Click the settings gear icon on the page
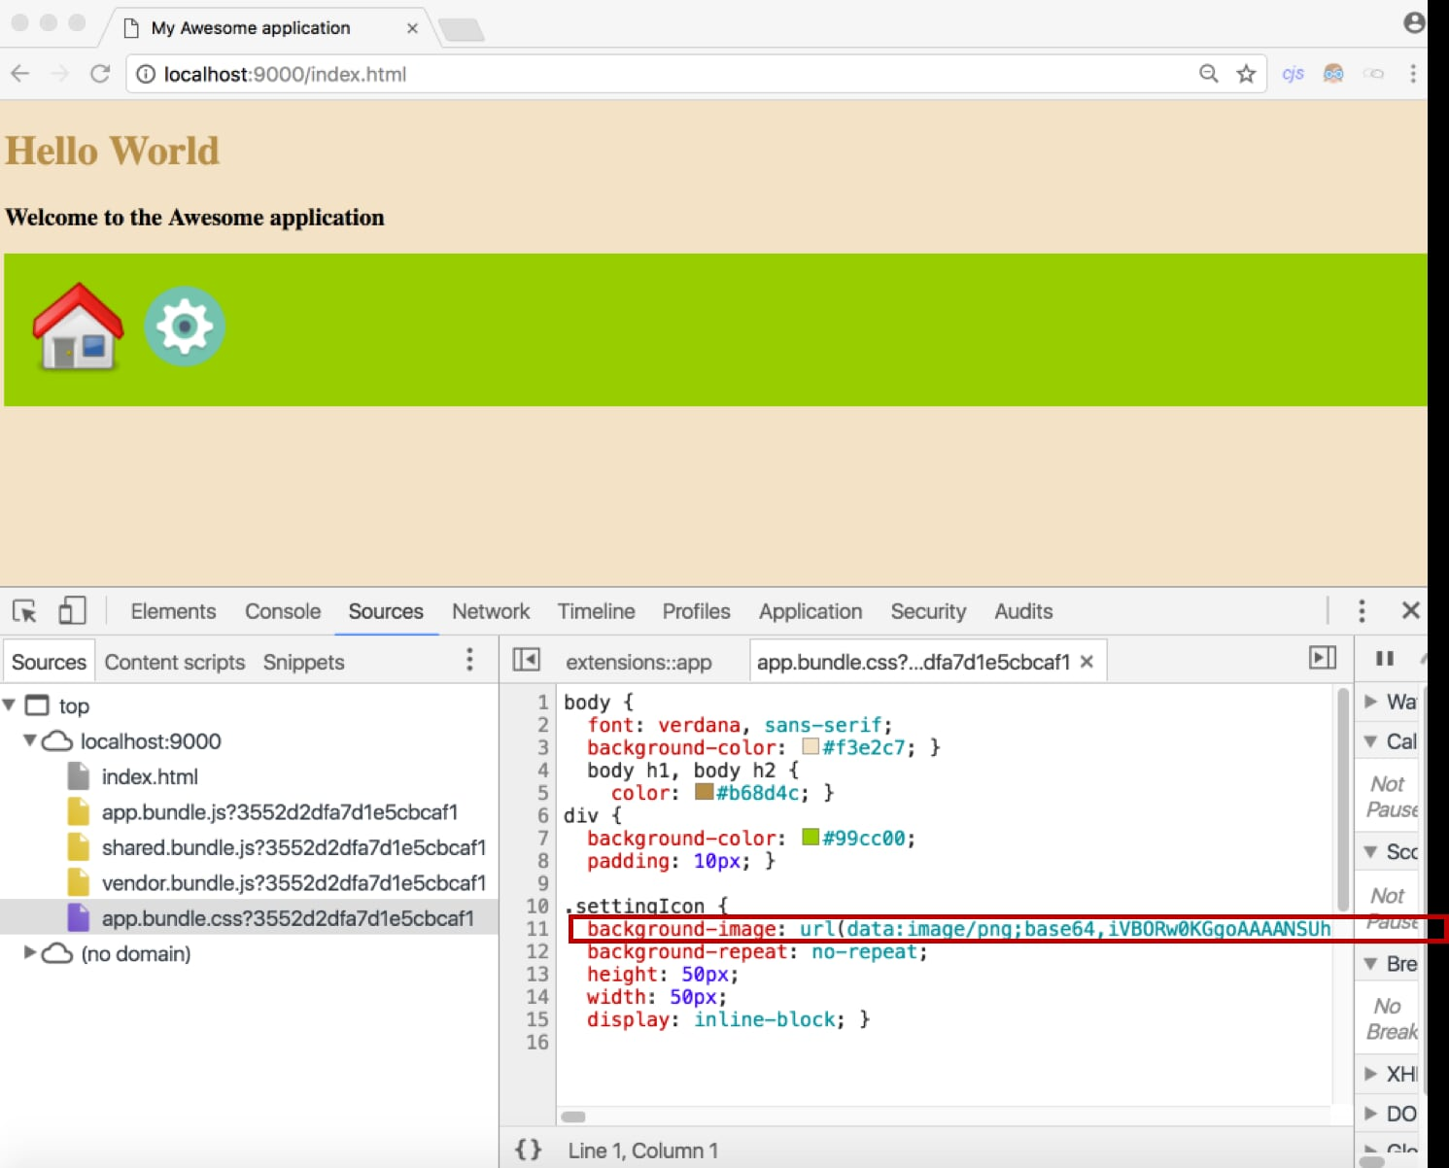The height and width of the screenshot is (1168, 1449). click(x=185, y=326)
